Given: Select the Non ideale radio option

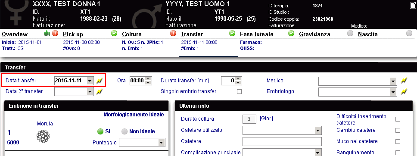Looking at the screenshot, I should click(x=124, y=131).
